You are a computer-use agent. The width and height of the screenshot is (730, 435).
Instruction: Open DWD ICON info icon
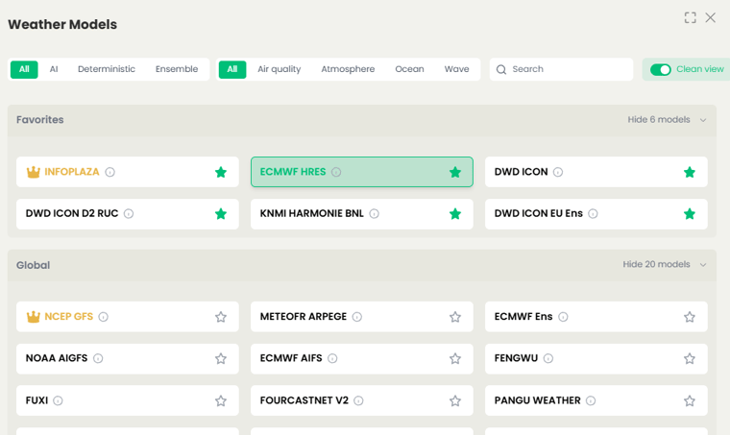coord(558,172)
